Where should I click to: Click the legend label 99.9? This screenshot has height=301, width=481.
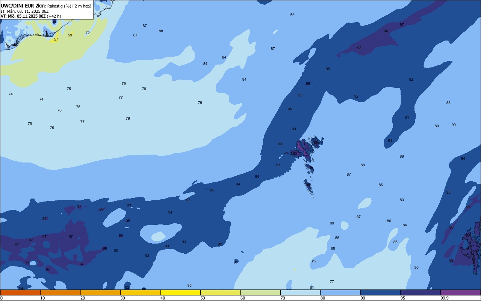[445, 298]
